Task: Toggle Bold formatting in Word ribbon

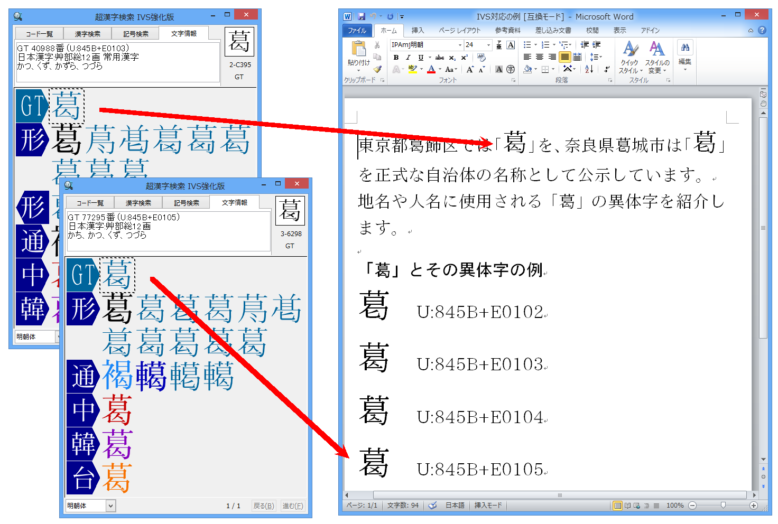Action: (x=396, y=58)
